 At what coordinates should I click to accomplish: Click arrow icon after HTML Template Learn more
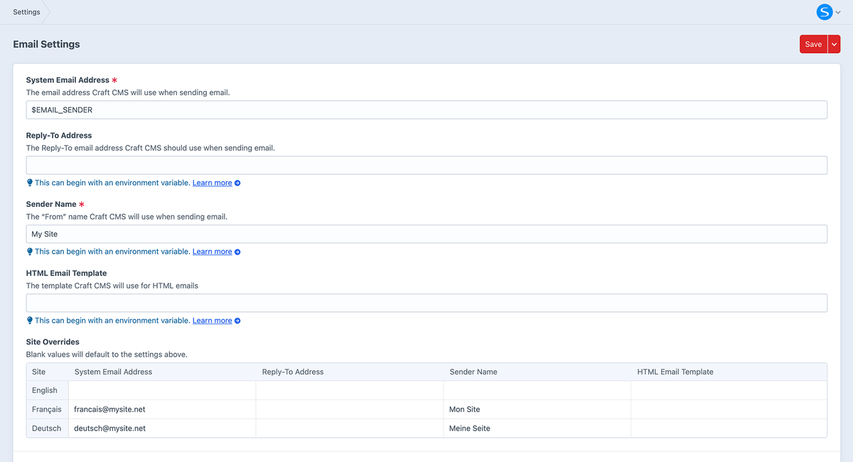[x=237, y=321]
